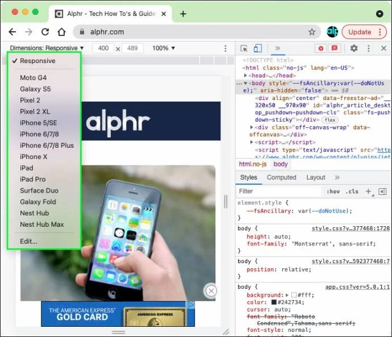
Task: Reload the alphr.com page
Action: pos(45,32)
